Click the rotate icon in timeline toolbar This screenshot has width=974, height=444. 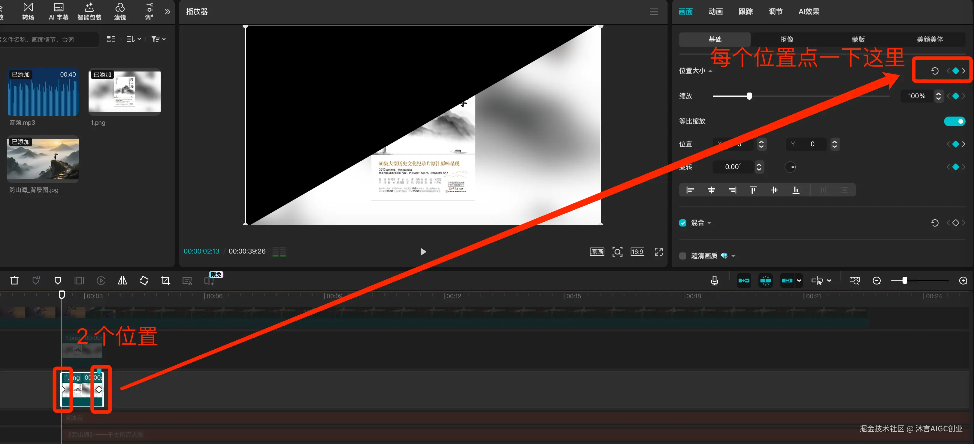(x=144, y=280)
